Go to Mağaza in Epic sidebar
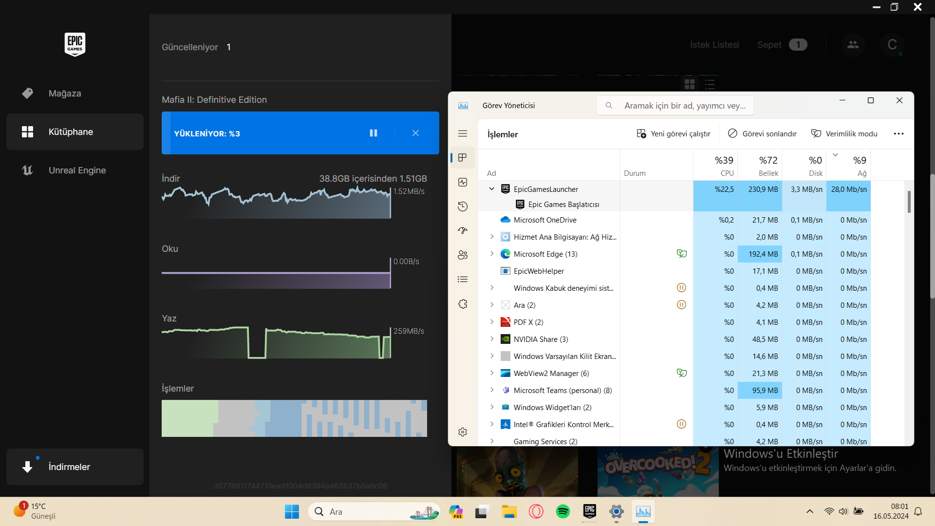Screen dimensions: 935x526 [64, 93]
